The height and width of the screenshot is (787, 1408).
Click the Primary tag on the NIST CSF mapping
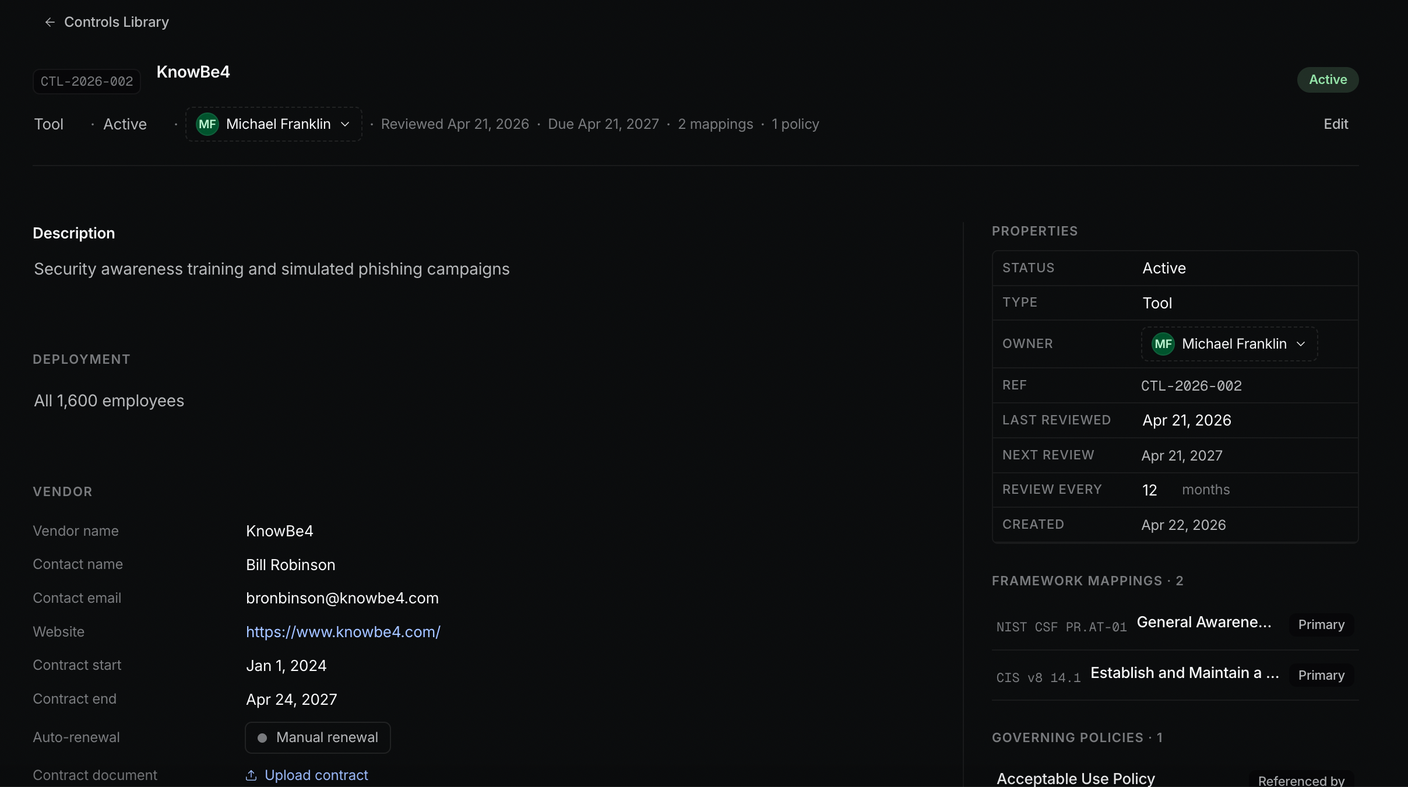pyautogui.click(x=1321, y=625)
